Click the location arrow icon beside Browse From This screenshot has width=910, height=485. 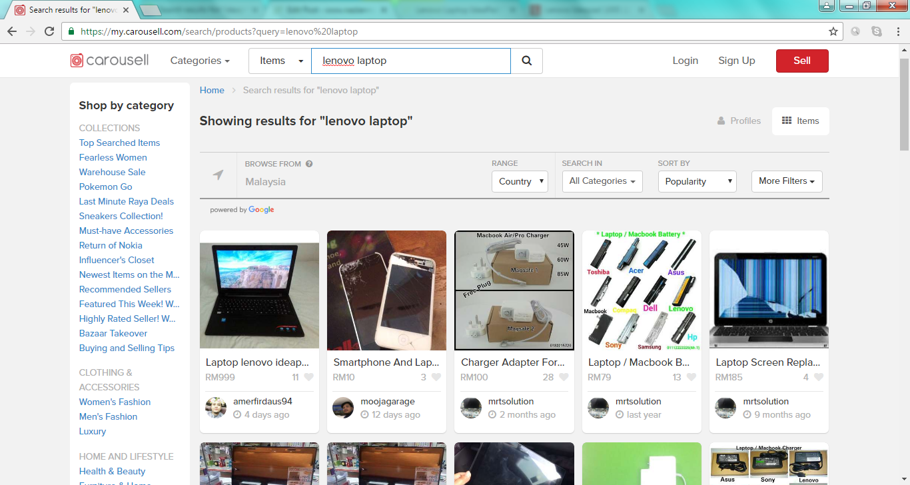click(x=217, y=175)
